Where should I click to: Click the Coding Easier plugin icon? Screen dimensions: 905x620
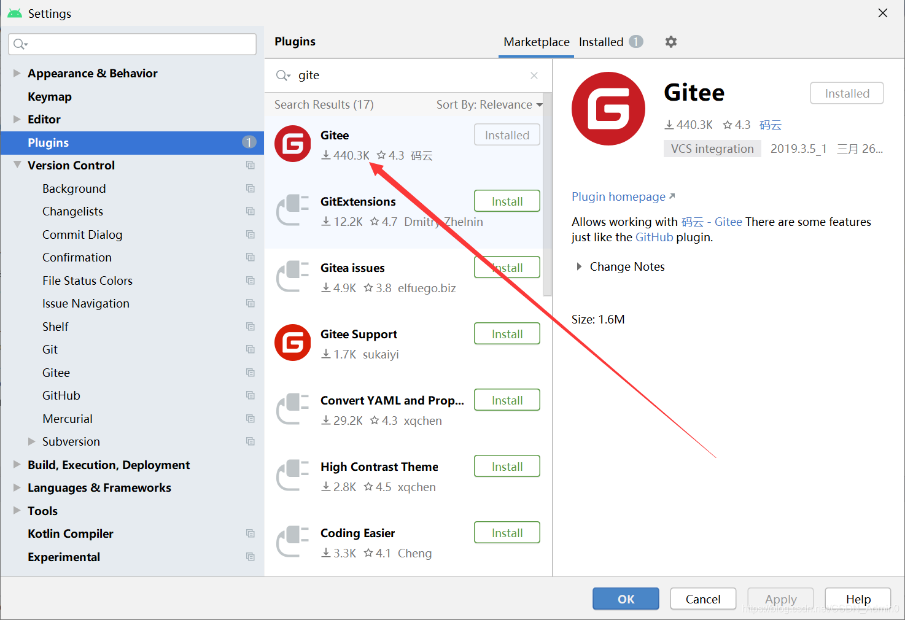point(293,541)
